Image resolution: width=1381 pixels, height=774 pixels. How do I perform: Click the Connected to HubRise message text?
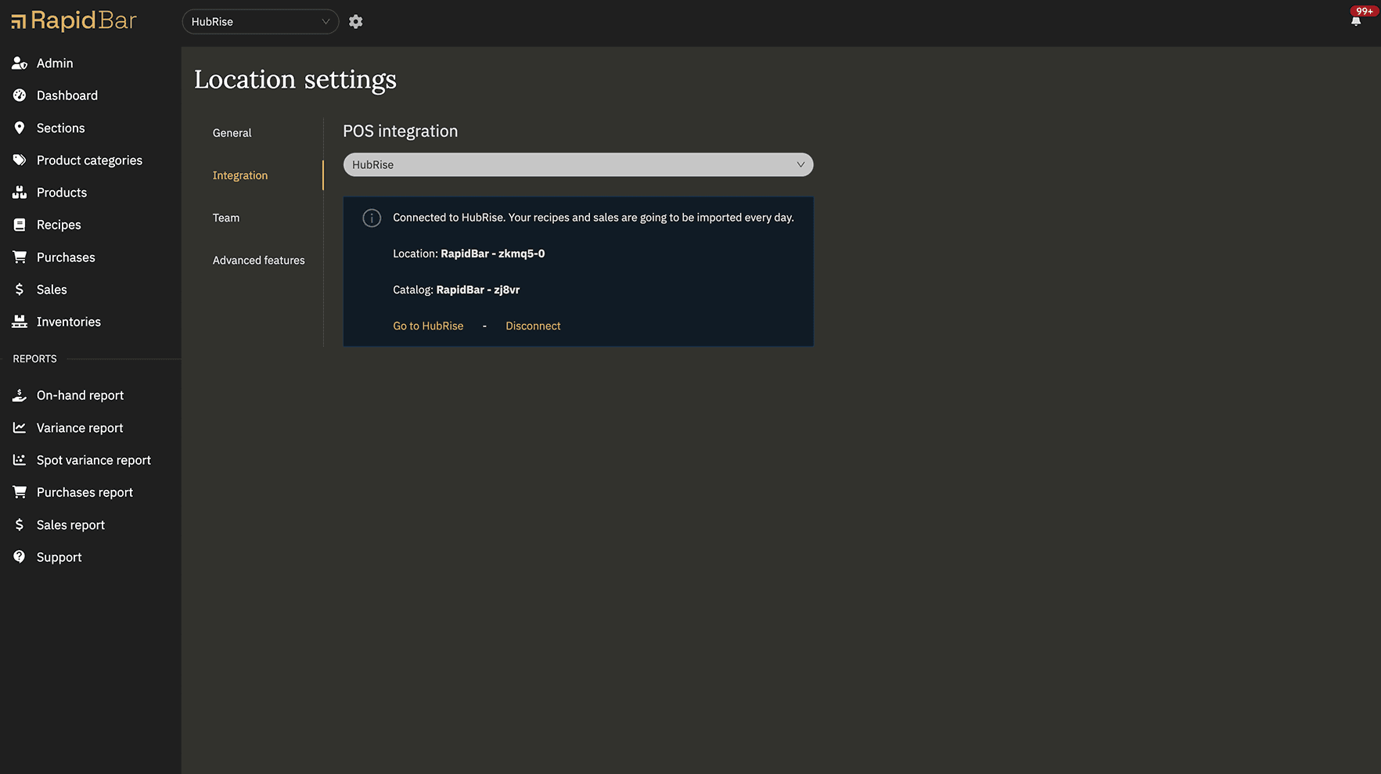(x=593, y=218)
